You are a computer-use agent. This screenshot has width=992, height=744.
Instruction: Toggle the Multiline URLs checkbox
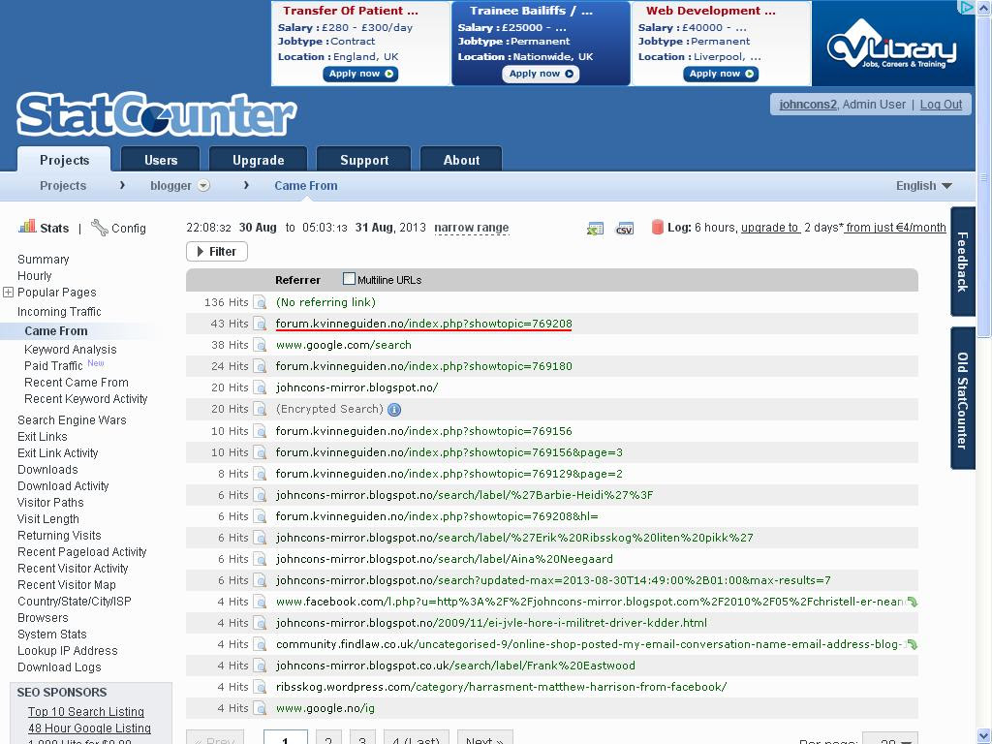pyautogui.click(x=349, y=278)
